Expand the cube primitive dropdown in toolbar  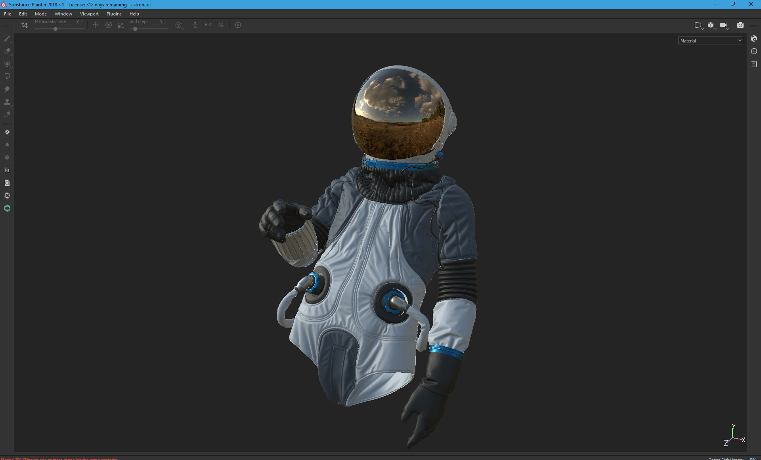point(180,25)
